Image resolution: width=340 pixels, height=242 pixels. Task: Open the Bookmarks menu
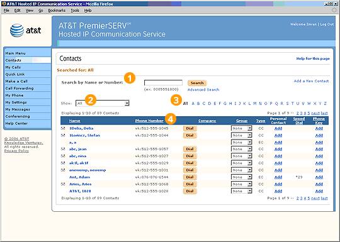point(57,11)
